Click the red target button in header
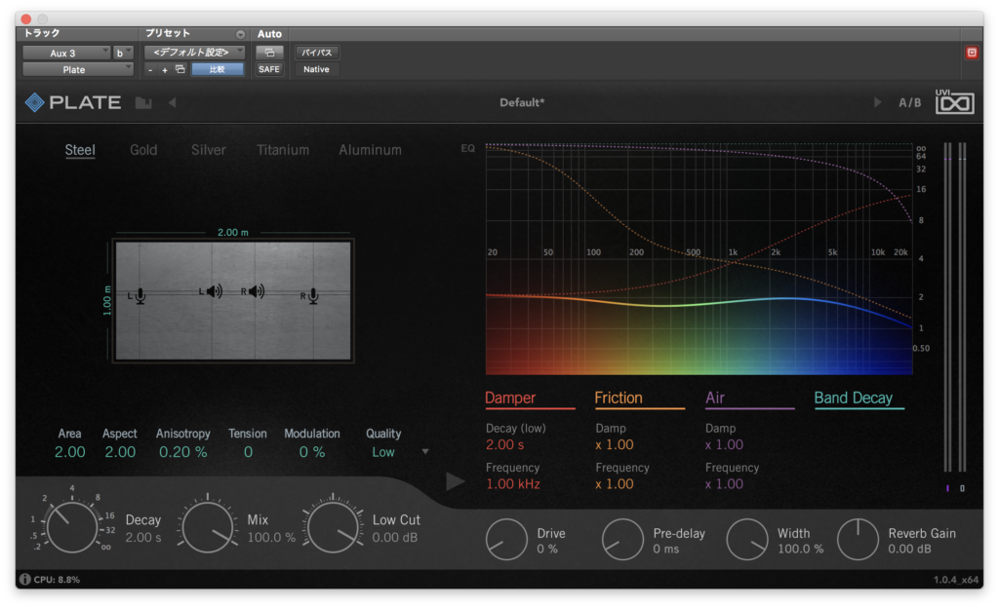Screen dimensions: 999x608 pos(971,53)
